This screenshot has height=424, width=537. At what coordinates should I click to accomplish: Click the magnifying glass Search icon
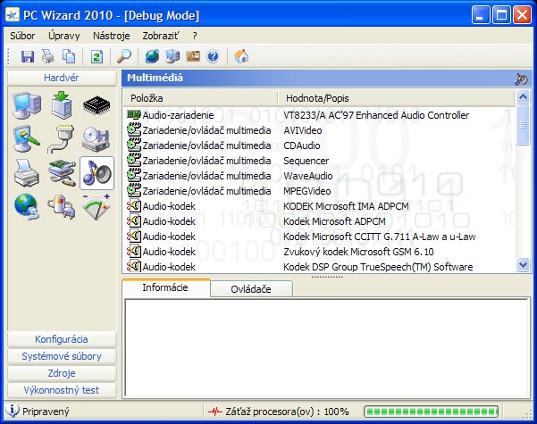(124, 56)
